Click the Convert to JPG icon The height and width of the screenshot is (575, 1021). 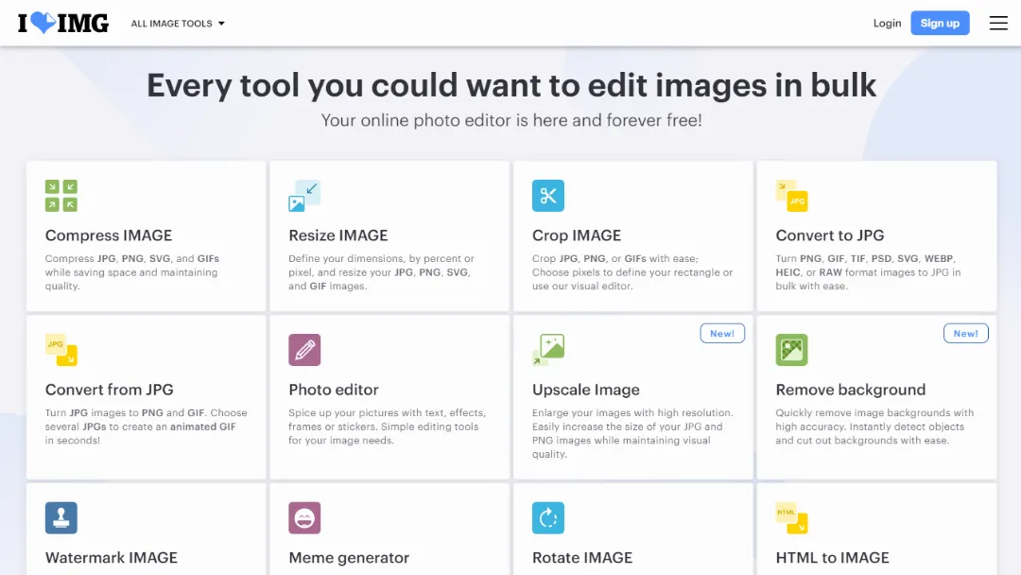[x=792, y=196]
